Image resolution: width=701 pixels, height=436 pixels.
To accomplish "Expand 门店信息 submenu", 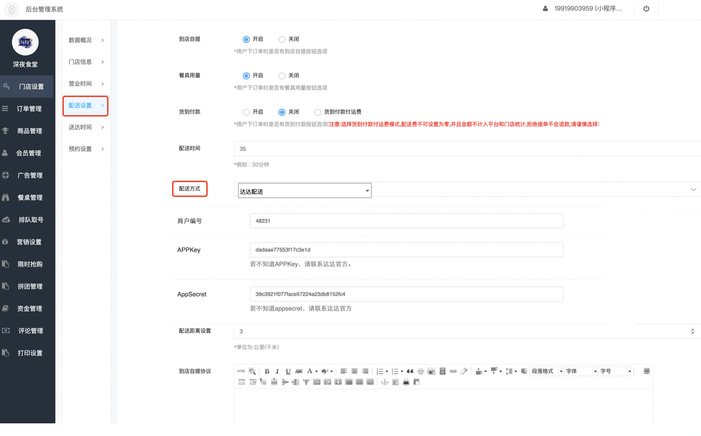I will pyautogui.click(x=86, y=62).
